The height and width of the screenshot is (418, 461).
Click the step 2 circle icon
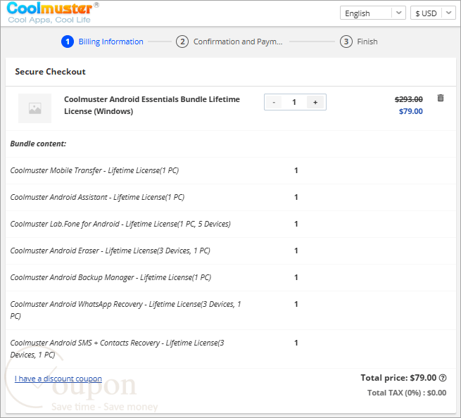[182, 42]
